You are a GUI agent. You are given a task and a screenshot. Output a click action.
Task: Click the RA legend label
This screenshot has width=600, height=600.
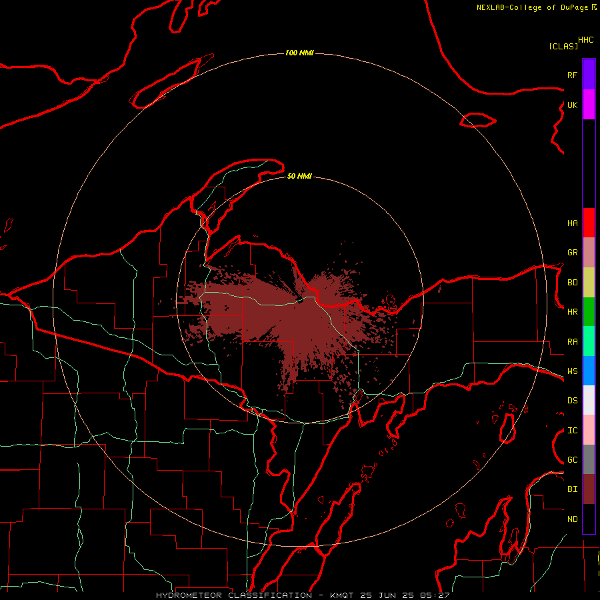(572, 342)
